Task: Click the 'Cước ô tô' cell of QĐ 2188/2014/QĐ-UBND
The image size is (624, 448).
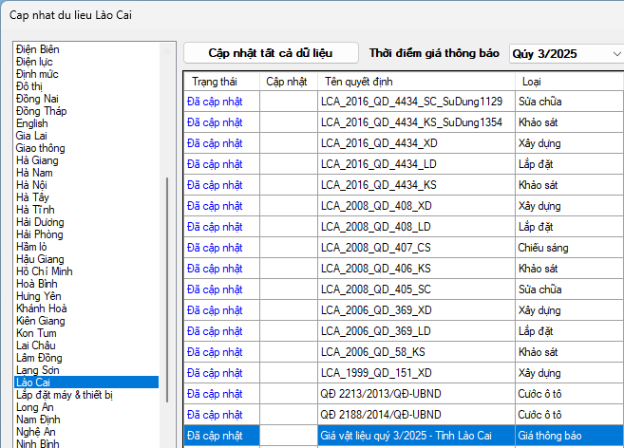Action: pos(540,414)
